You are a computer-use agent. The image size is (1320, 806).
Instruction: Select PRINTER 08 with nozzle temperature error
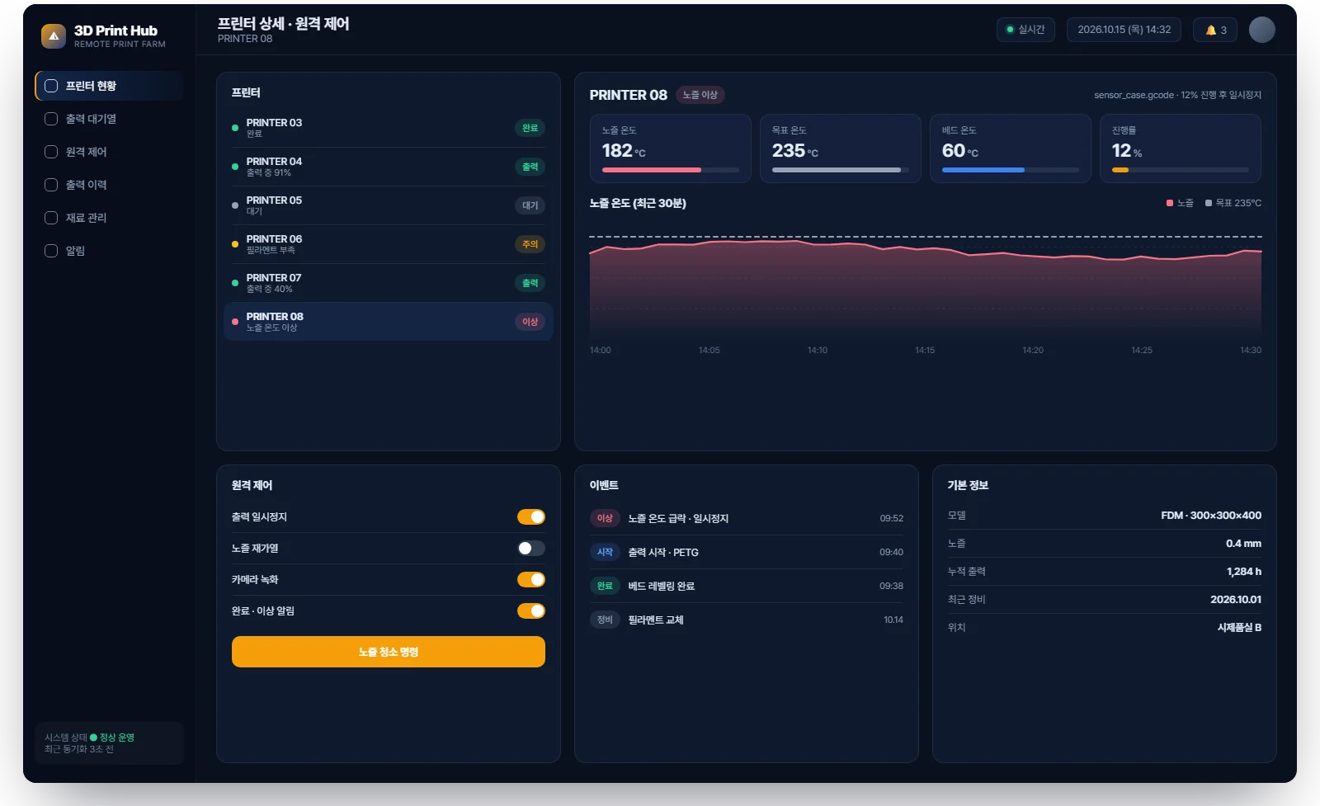click(389, 322)
